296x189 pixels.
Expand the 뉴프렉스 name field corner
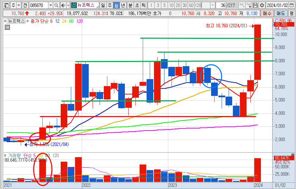tap(97, 7)
